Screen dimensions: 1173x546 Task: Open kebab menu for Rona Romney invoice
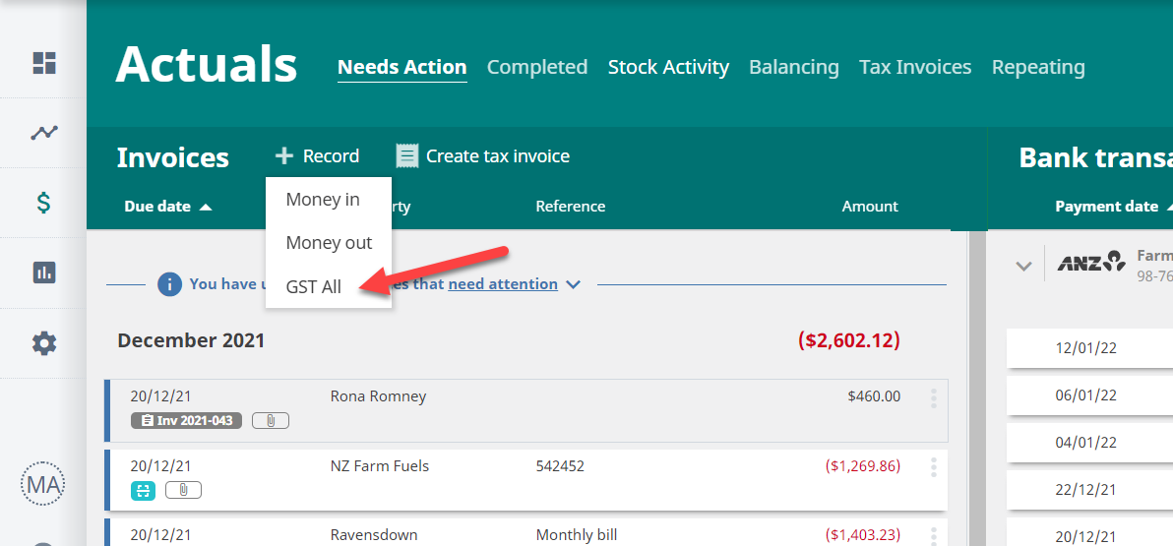click(x=933, y=397)
